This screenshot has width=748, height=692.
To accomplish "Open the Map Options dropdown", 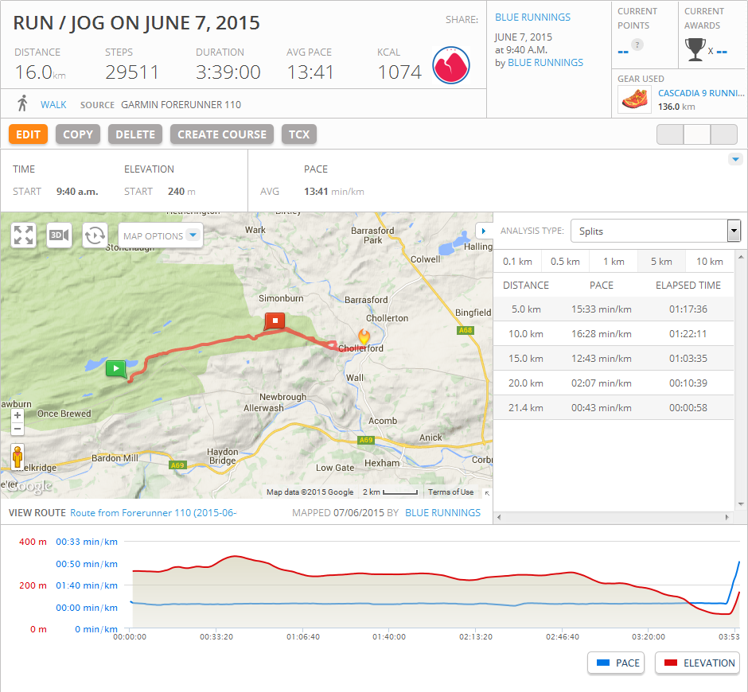I will pyautogui.click(x=161, y=235).
